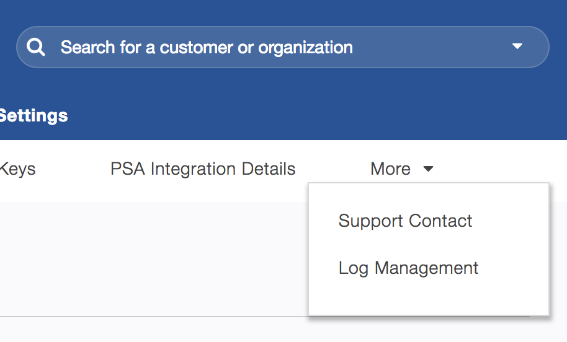This screenshot has height=342, width=567.
Task: Expand the search bar dropdown arrow
Action: coord(517,46)
